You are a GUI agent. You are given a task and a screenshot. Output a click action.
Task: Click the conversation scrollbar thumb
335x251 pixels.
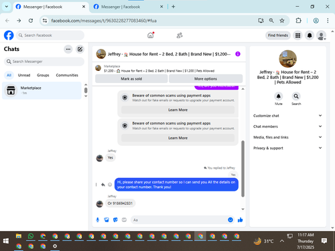(243, 169)
